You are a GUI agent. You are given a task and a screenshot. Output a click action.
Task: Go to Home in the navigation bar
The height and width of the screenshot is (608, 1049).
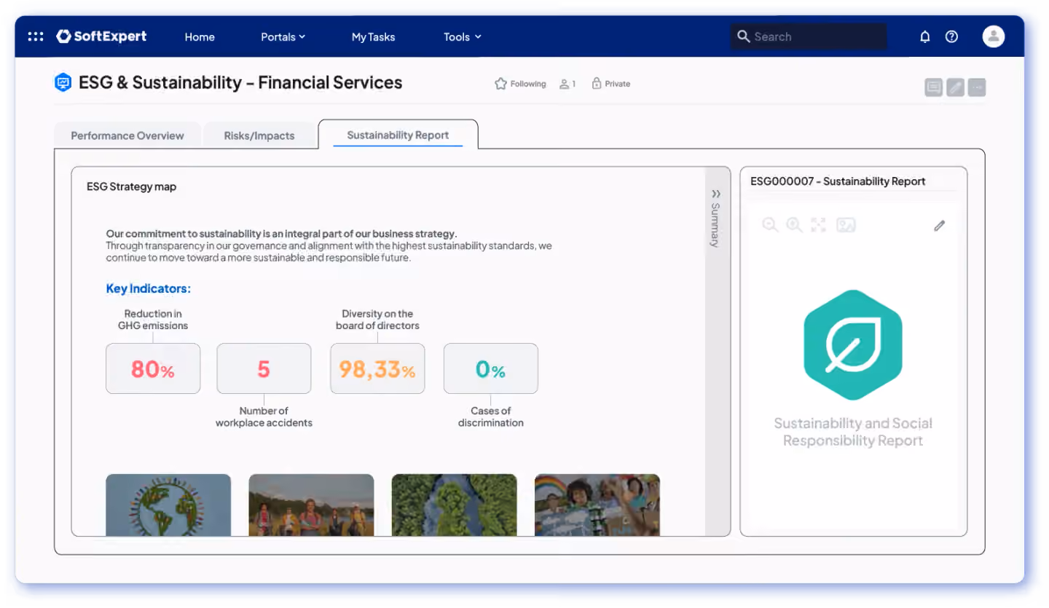point(200,37)
